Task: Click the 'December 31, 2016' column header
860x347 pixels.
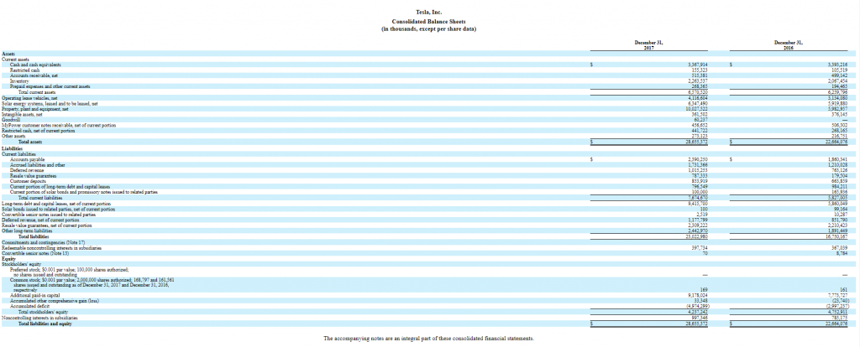Action: (x=789, y=45)
